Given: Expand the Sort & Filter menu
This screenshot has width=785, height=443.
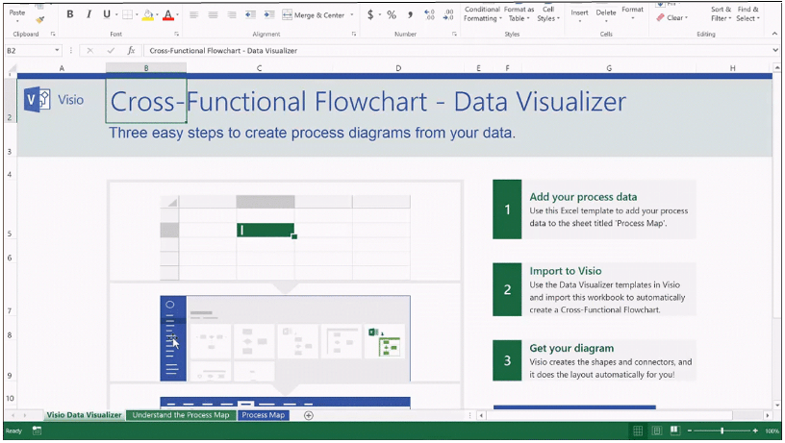Looking at the screenshot, I should [x=721, y=13].
